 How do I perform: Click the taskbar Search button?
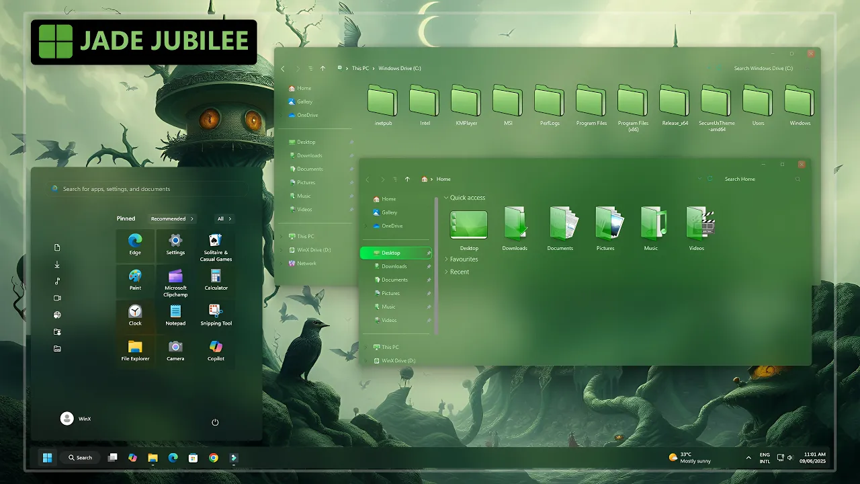80,458
